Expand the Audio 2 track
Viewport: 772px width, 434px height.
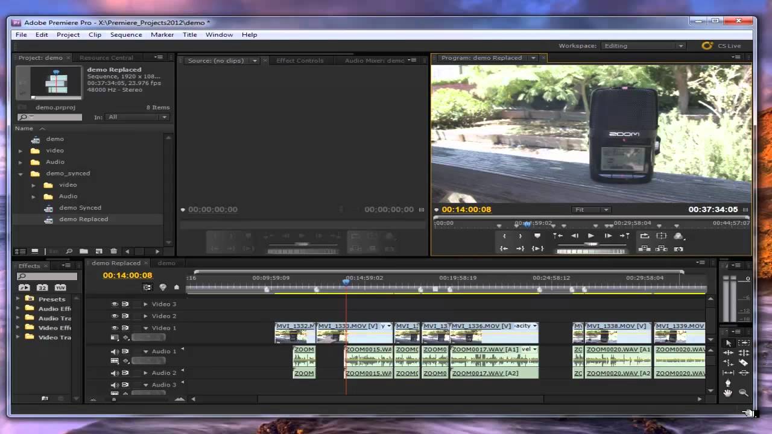(145, 373)
